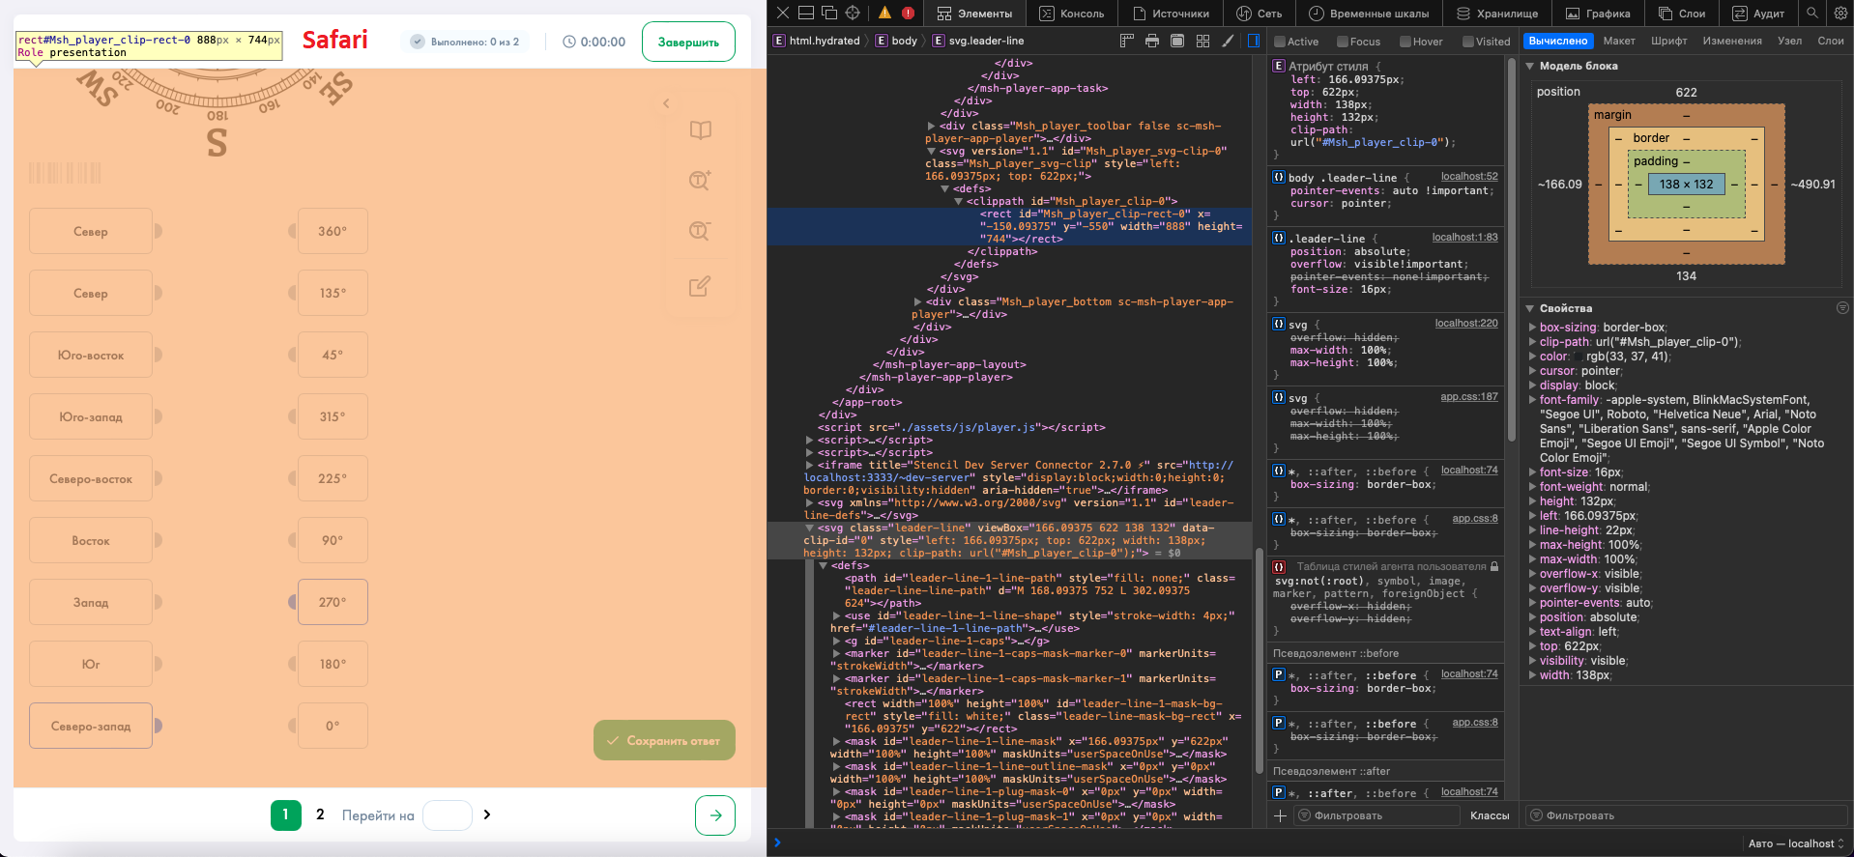Image resolution: width=1854 pixels, height=857 pixels.
Task: Expand the Msh_player_toolbar div node
Action: pyautogui.click(x=931, y=126)
